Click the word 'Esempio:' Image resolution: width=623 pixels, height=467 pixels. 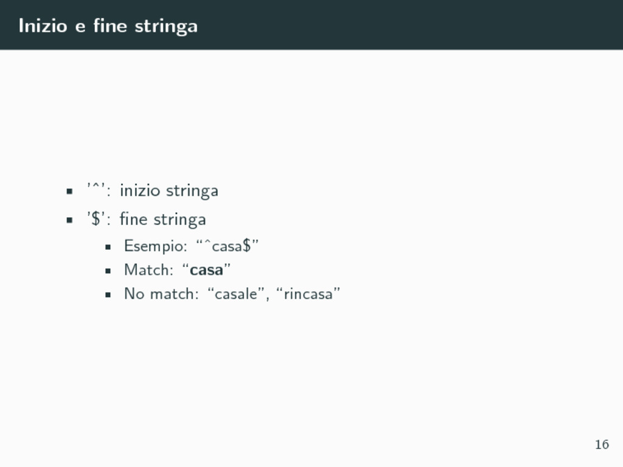click(x=155, y=246)
